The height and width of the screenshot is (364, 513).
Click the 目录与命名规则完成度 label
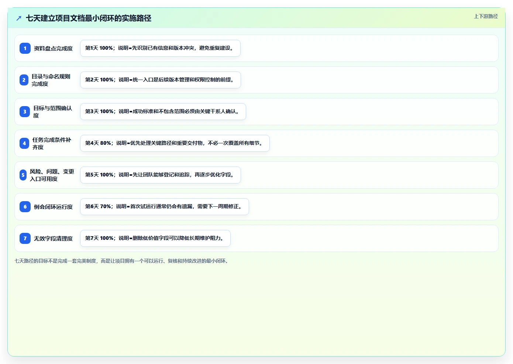(51, 80)
